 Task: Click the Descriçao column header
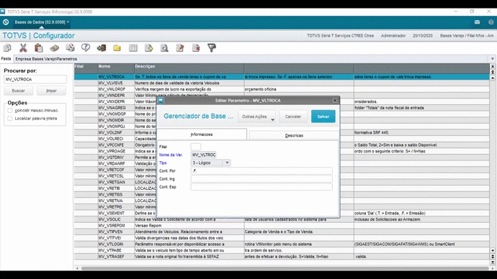[x=189, y=68]
